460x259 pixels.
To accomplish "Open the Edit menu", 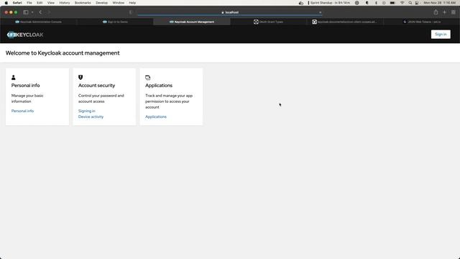I will [40, 3].
